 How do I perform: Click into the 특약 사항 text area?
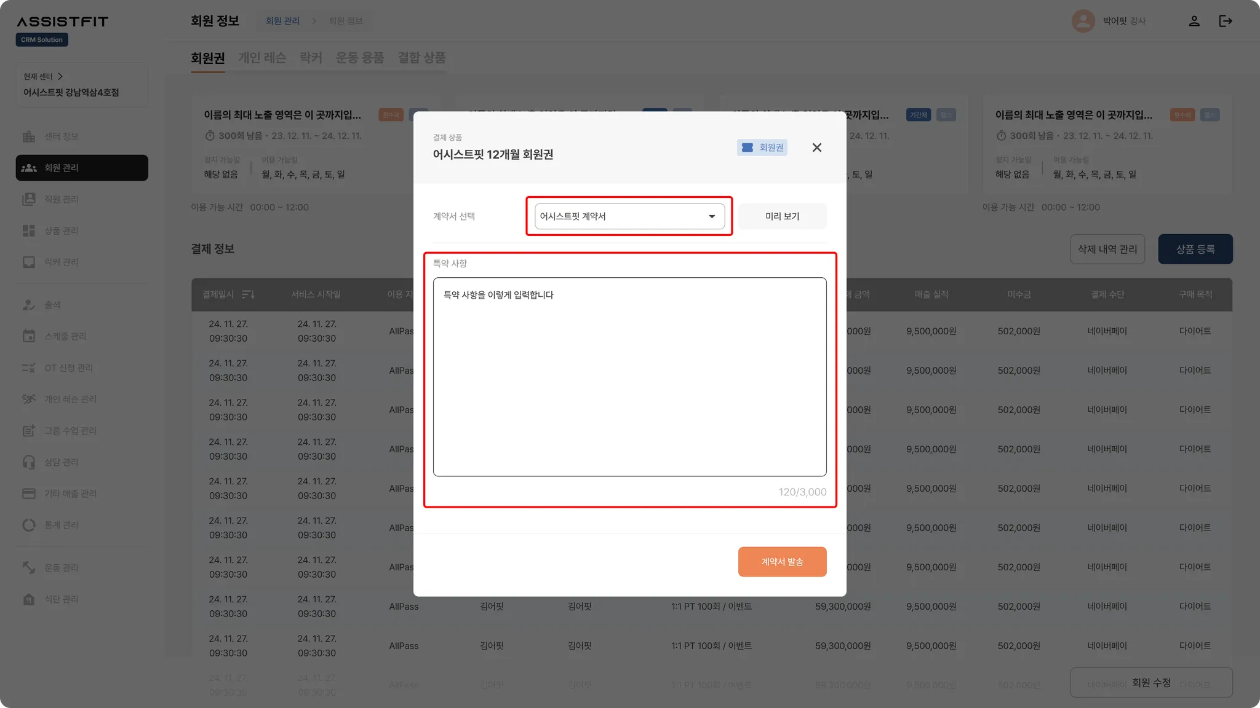tap(629, 376)
